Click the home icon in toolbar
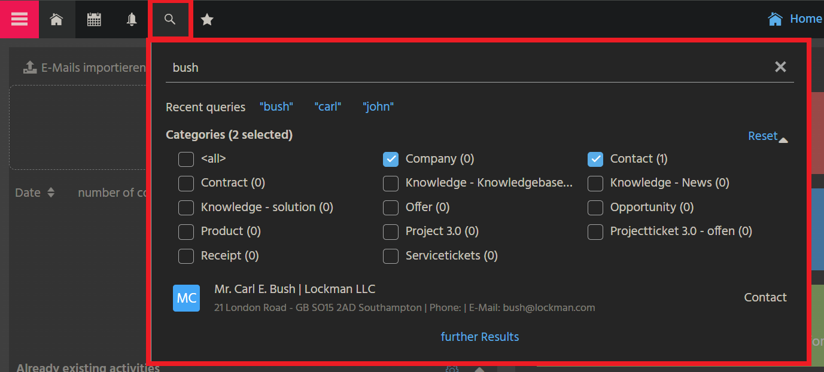824x372 pixels. (56, 20)
